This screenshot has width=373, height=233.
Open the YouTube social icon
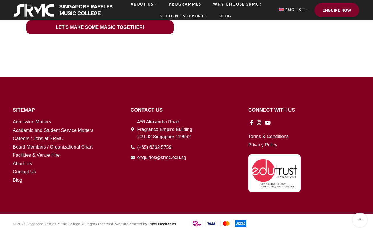(268, 123)
